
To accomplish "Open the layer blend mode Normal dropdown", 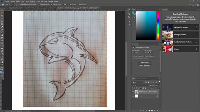I will click(x=140, y=85).
